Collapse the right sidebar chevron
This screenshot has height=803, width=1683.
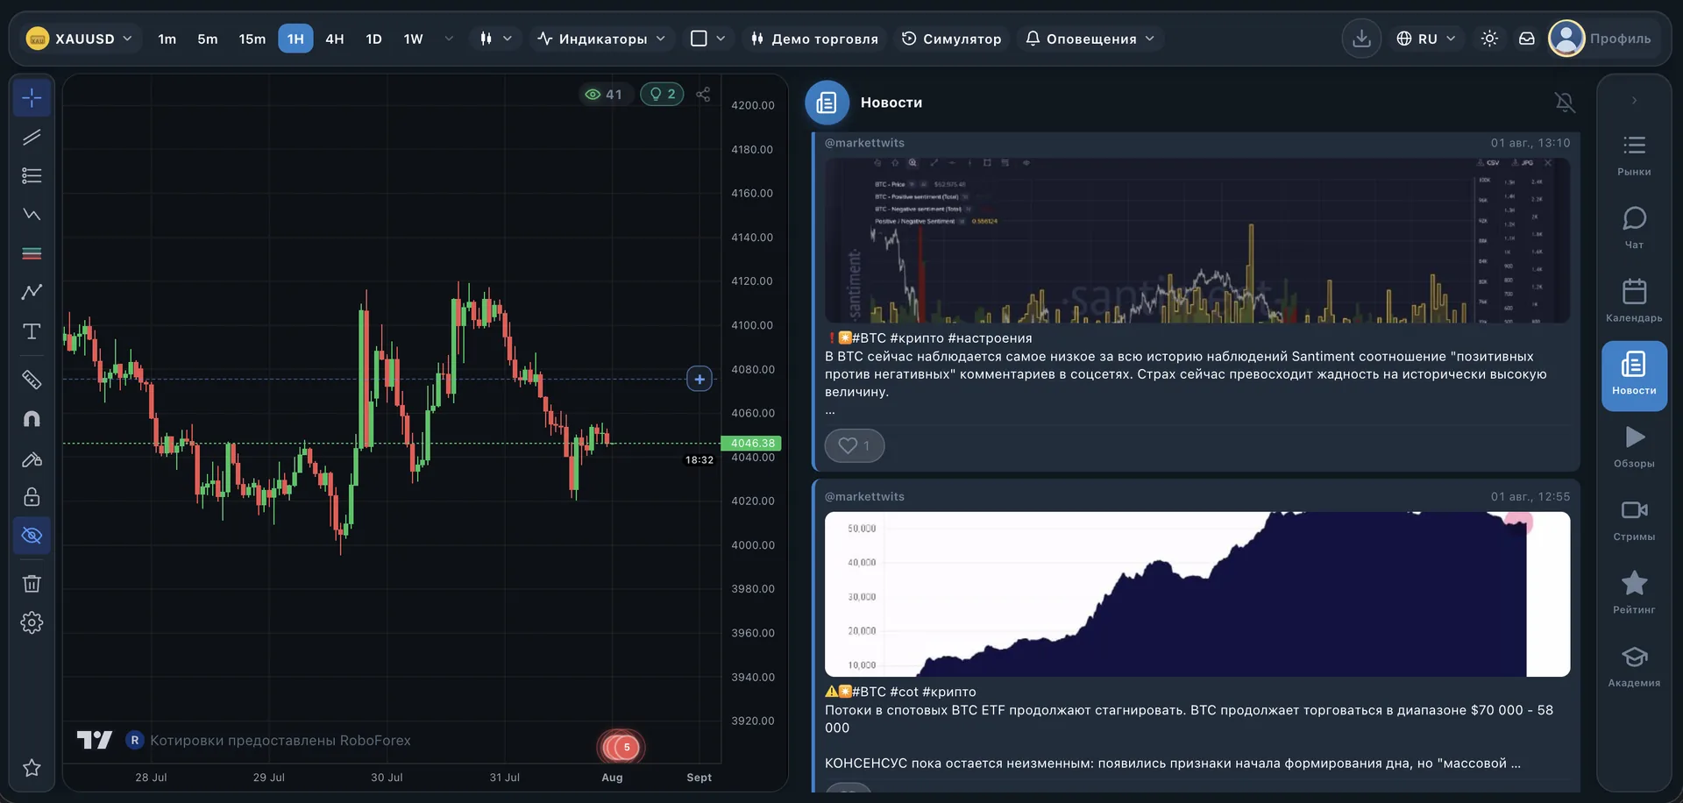pos(1634,100)
